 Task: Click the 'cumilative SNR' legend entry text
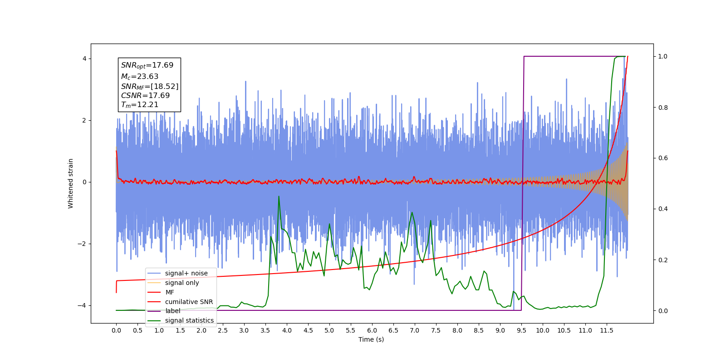pos(189,302)
